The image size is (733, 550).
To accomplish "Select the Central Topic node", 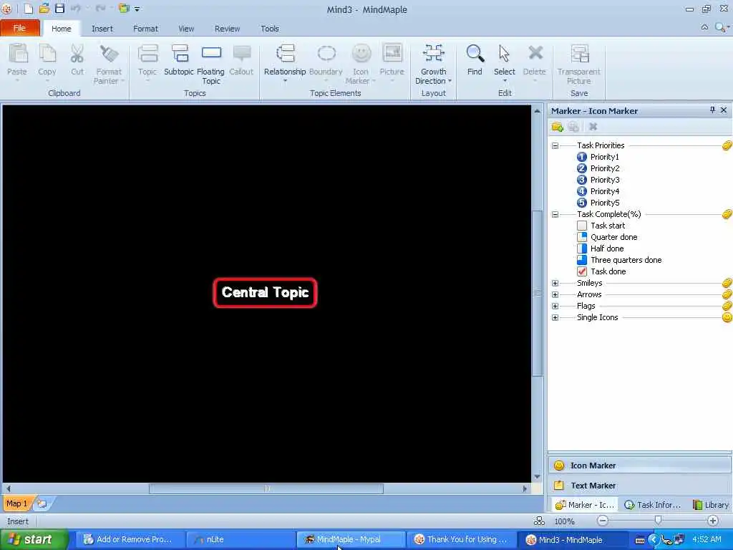I will point(265,293).
